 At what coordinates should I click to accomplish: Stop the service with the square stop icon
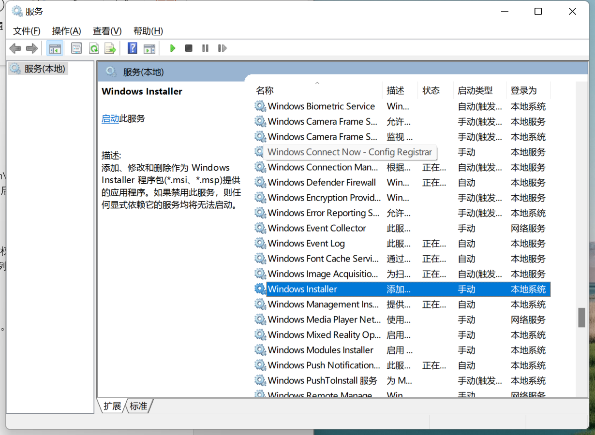pyautogui.click(x=189, y=48)
